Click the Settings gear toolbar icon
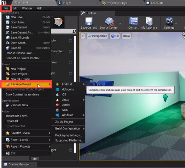This screenshot has width=185, height=168. tap(169, 21)
